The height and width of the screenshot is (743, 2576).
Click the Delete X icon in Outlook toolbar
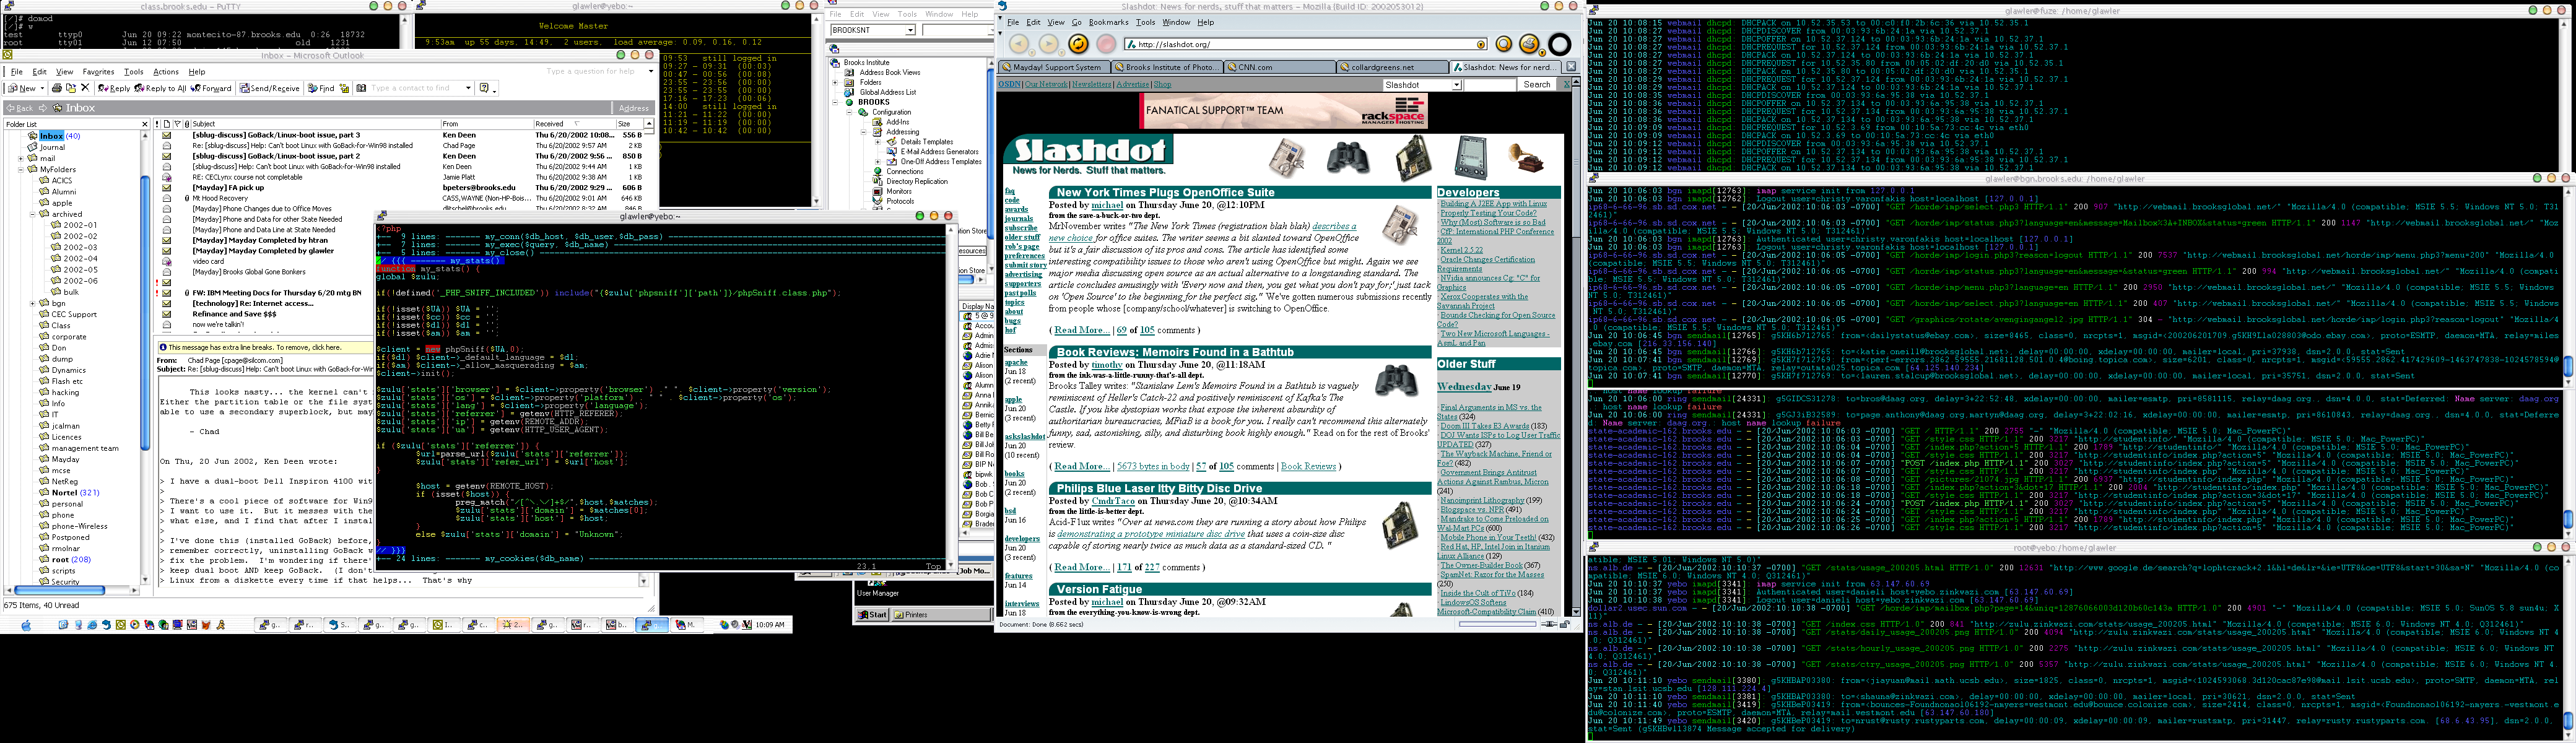pos(85,88)
